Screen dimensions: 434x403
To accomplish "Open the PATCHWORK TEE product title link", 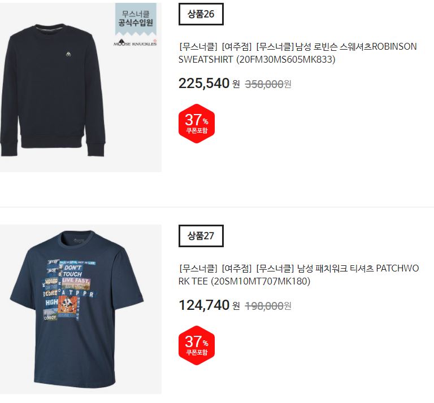I will point(298,275).
